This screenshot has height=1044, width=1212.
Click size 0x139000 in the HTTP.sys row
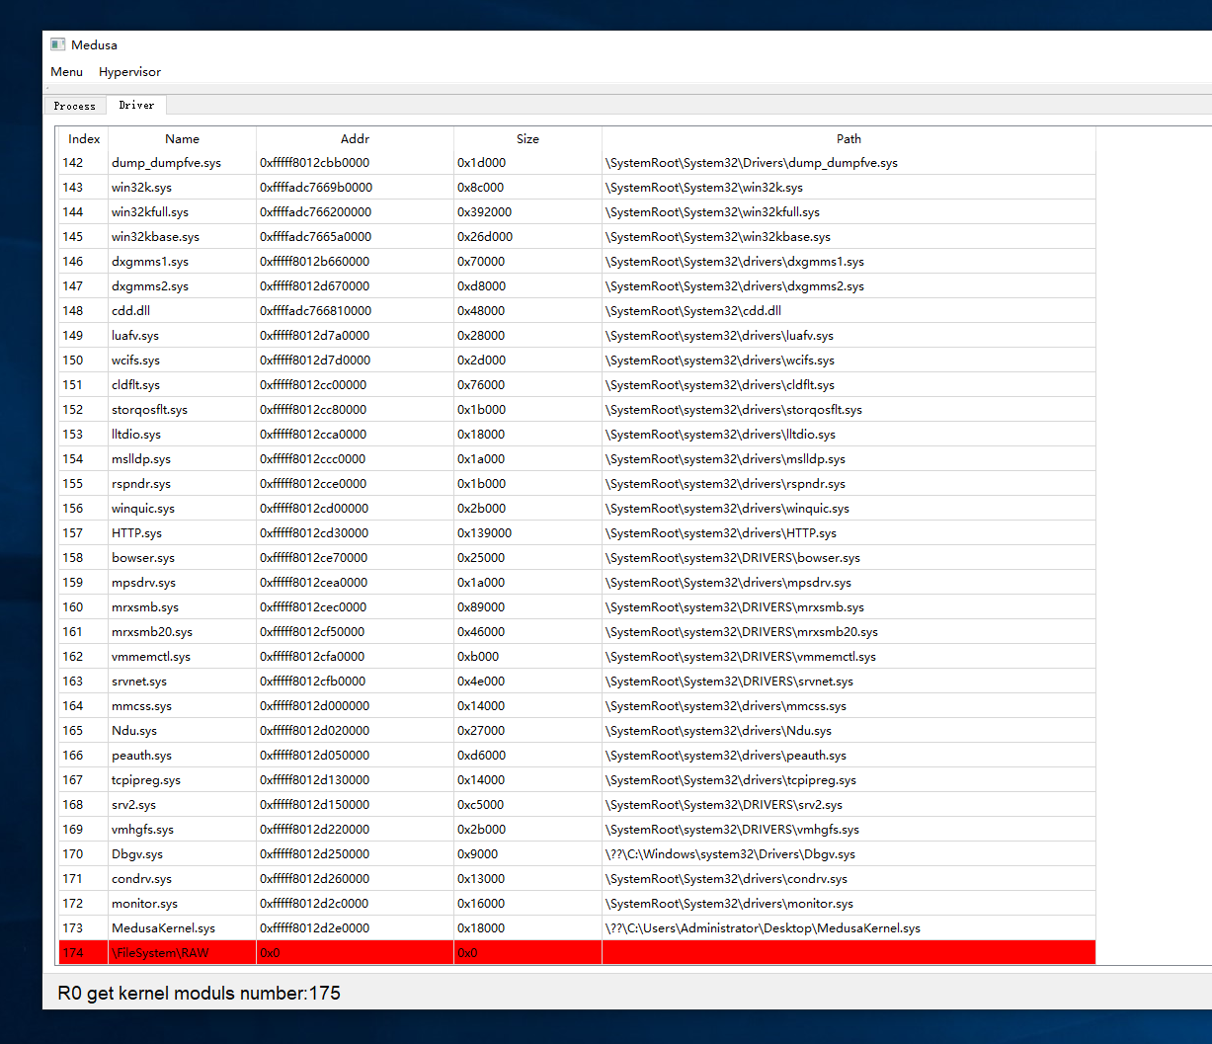tap(528, 533)
